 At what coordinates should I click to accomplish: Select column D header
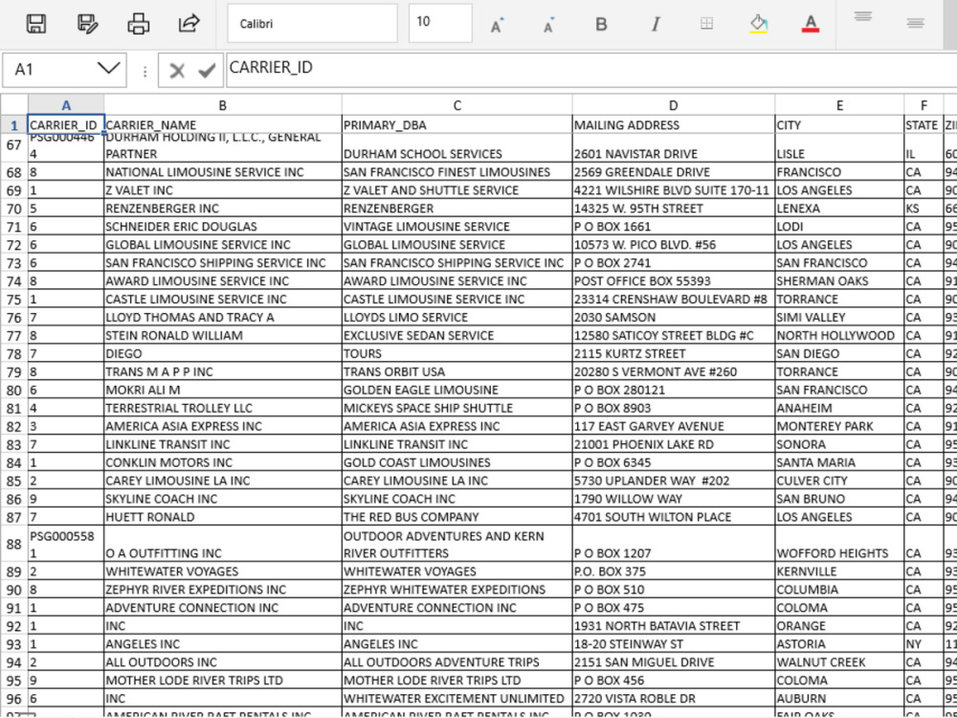[673, 105]
